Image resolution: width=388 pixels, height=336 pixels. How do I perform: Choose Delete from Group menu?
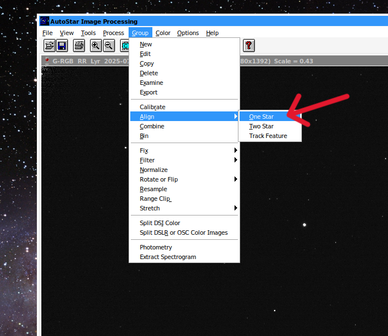coord(184,73)
